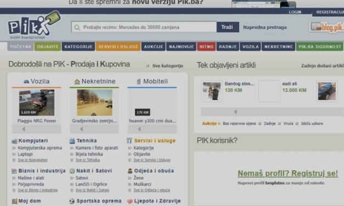Viewport: 344px width, 206px height.
Task: Click the Servisi i usluge tools icon
Action: 129,140
